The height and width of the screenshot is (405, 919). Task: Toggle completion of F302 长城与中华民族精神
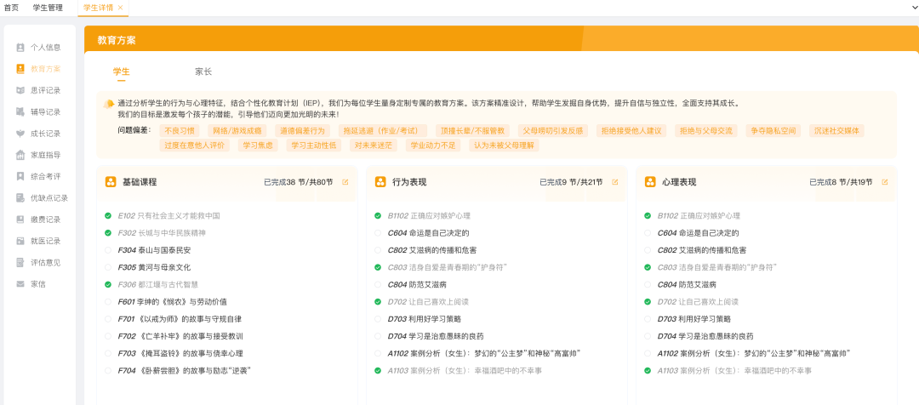[108, 232]
